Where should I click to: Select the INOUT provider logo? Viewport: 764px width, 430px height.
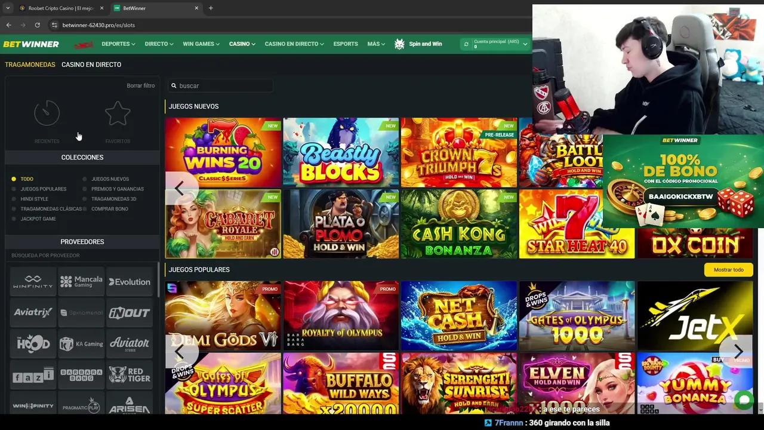[x=130, y=312]
